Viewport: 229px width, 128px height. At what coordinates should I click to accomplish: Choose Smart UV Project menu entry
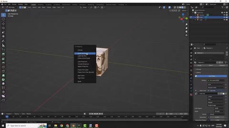pos(85,54)
